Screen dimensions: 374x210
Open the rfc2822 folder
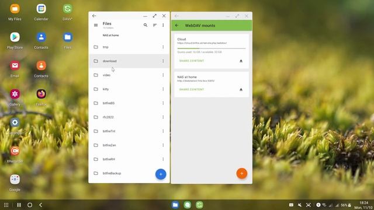129,117
